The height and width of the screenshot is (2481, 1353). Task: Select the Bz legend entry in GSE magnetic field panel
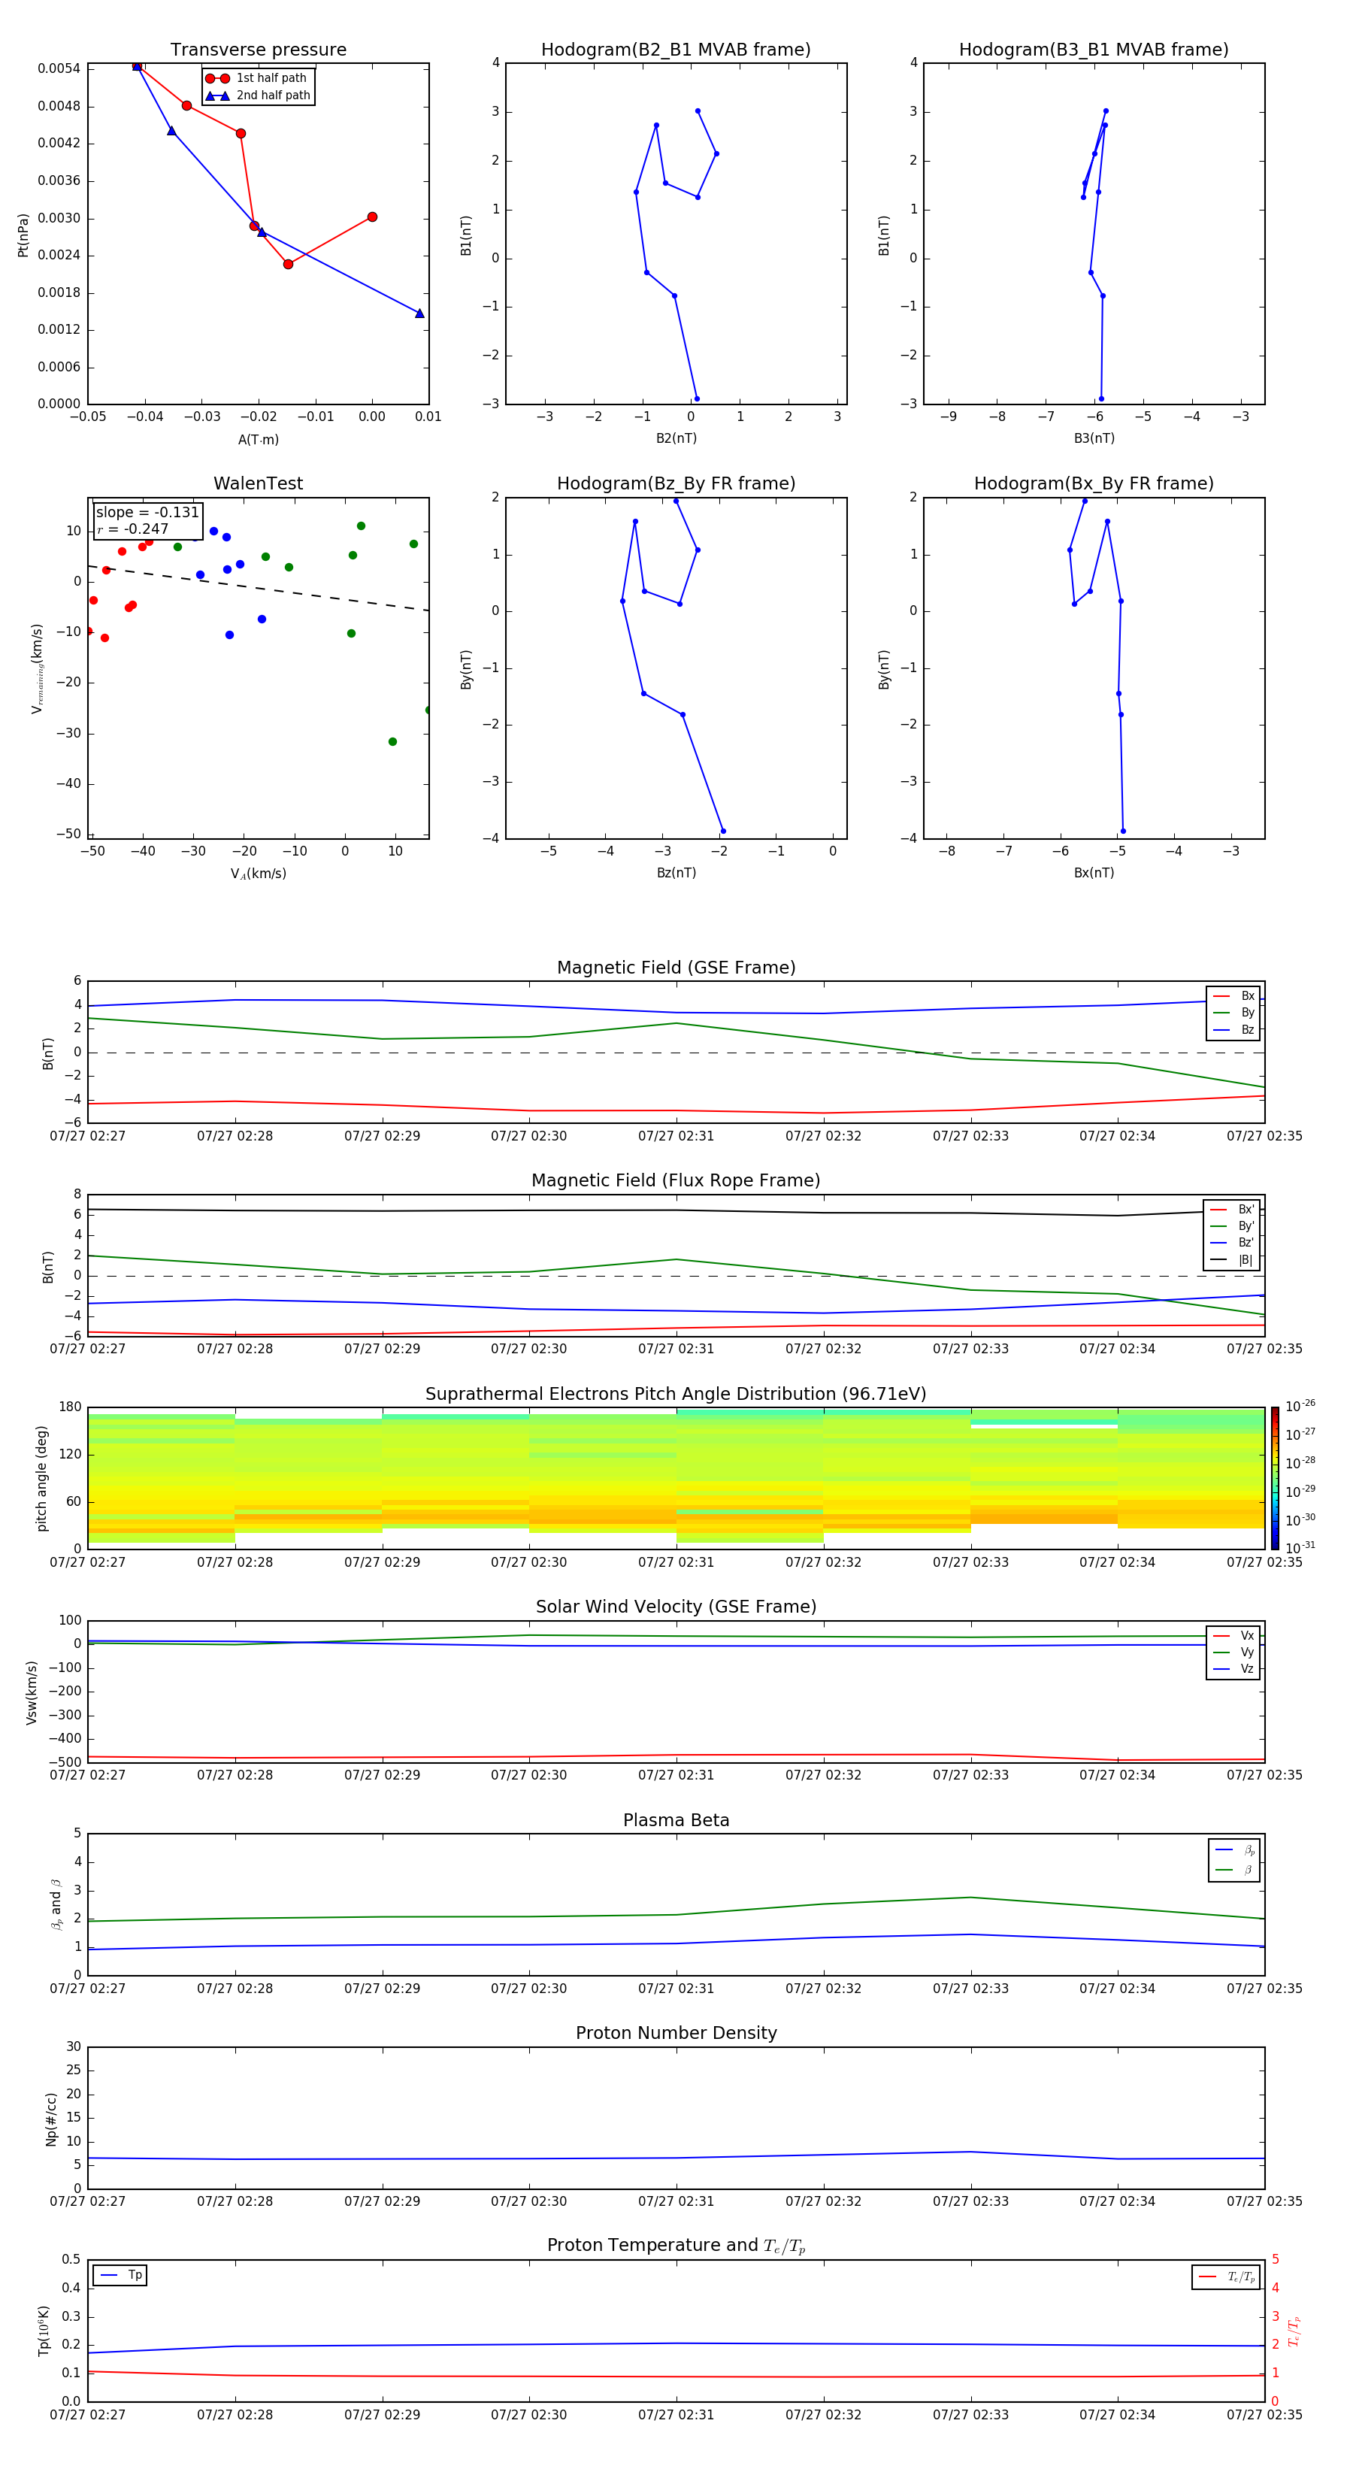(1233, 1029)
